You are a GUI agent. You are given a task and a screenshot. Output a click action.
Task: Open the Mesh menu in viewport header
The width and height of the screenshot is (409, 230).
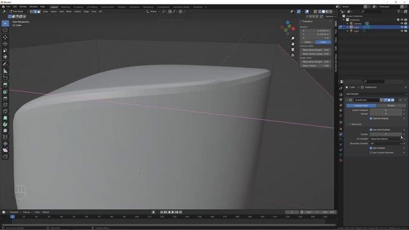click(x=69, y=11)
